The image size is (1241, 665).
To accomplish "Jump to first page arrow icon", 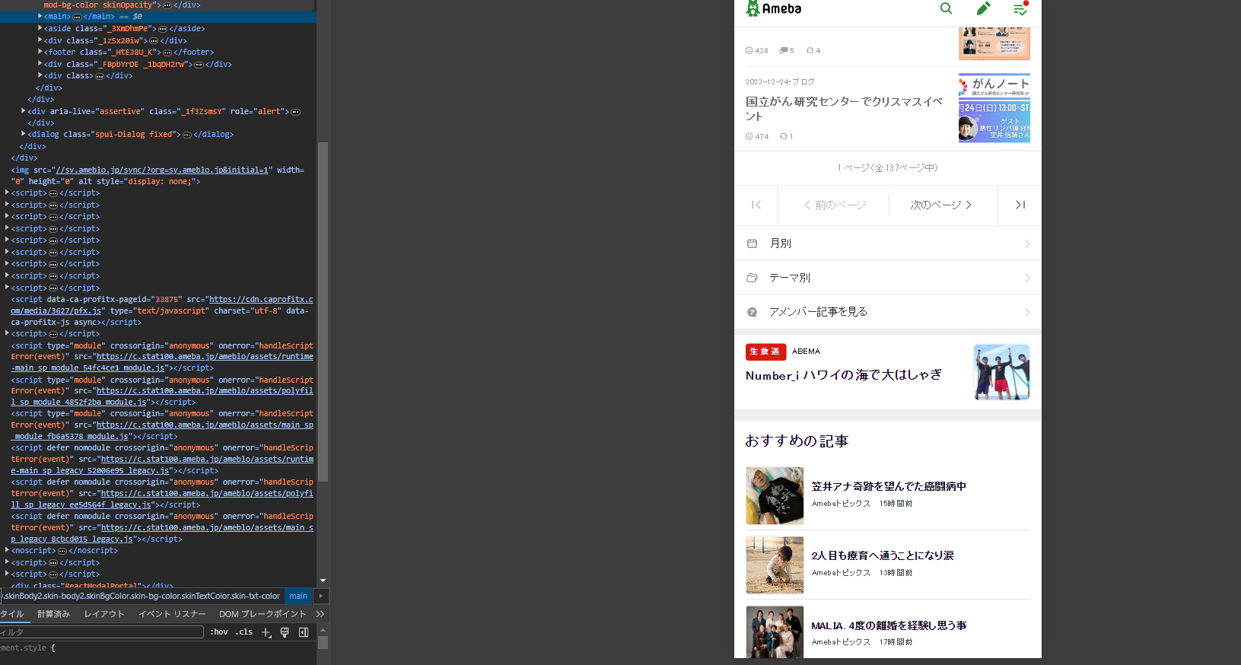I will click(x=756, y=205).
